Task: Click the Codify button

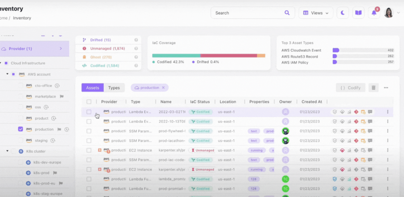Action: tap(350, 88)
